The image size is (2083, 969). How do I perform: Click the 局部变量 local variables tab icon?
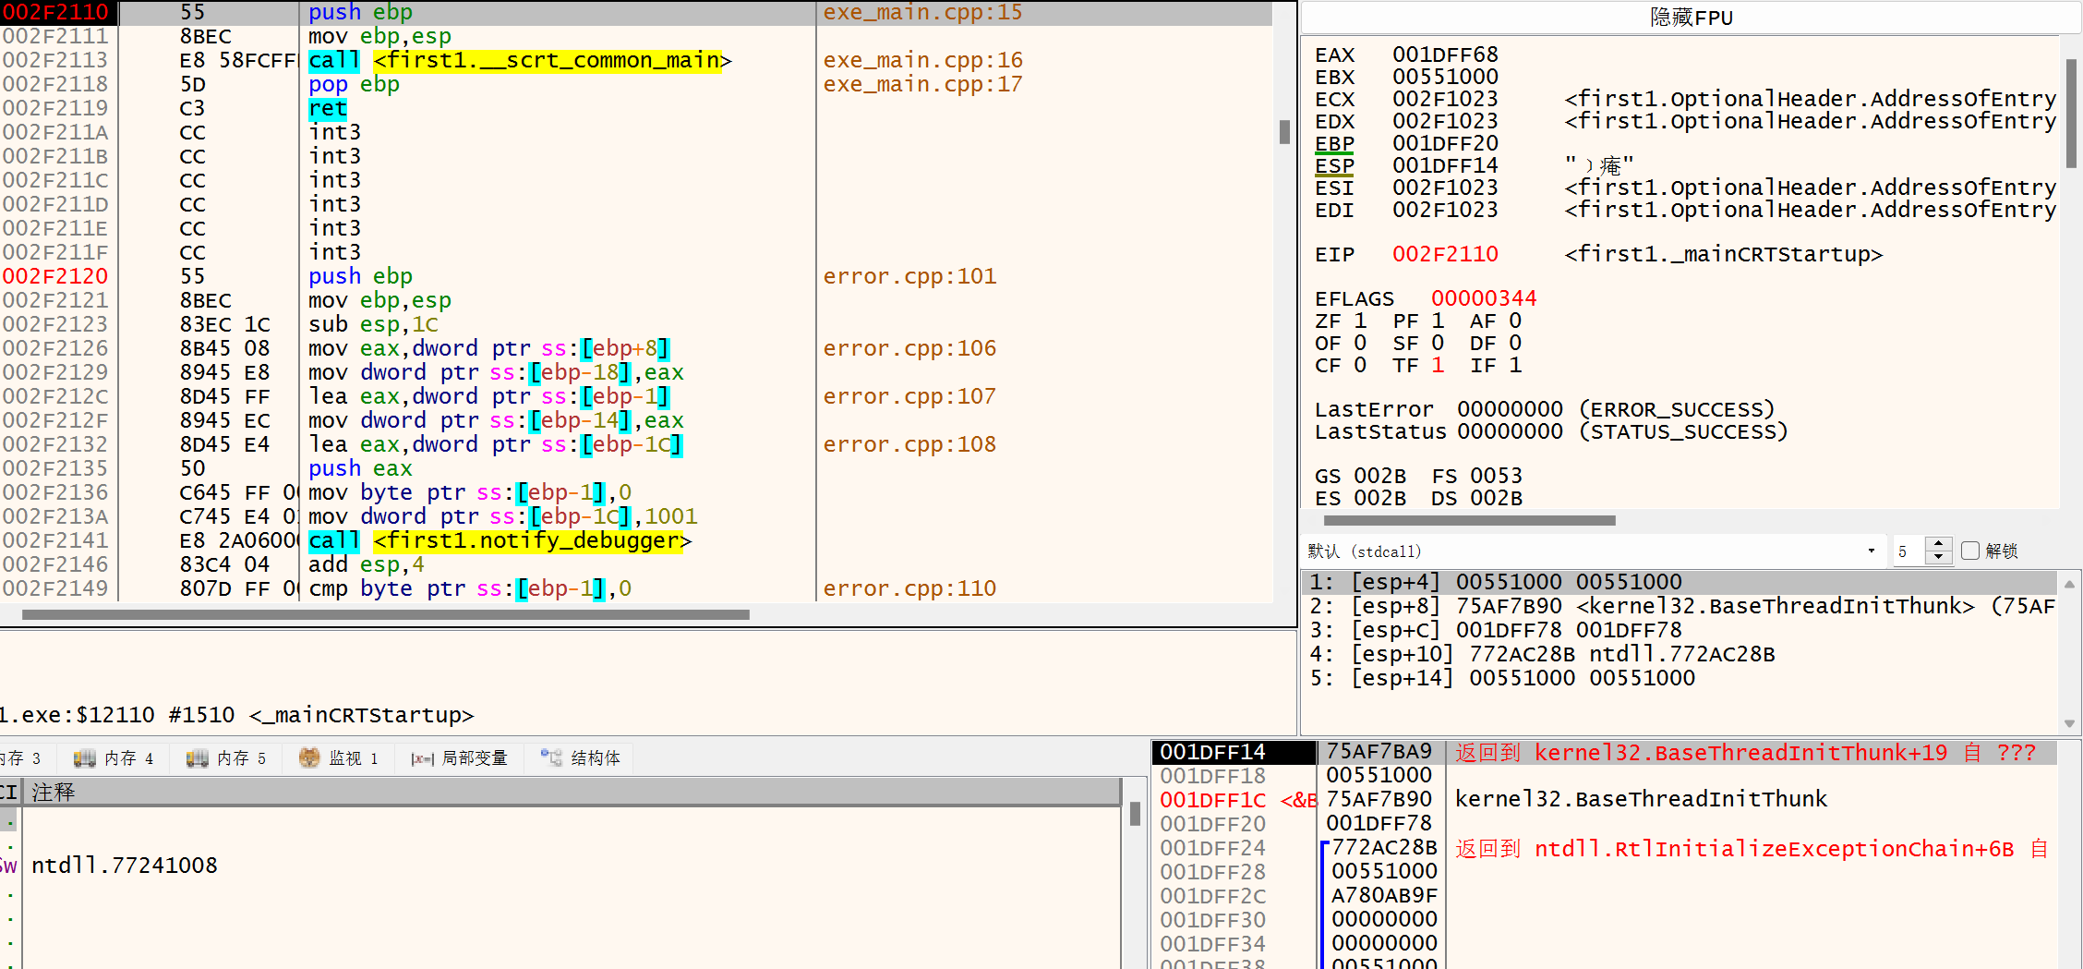coord(422,758)
